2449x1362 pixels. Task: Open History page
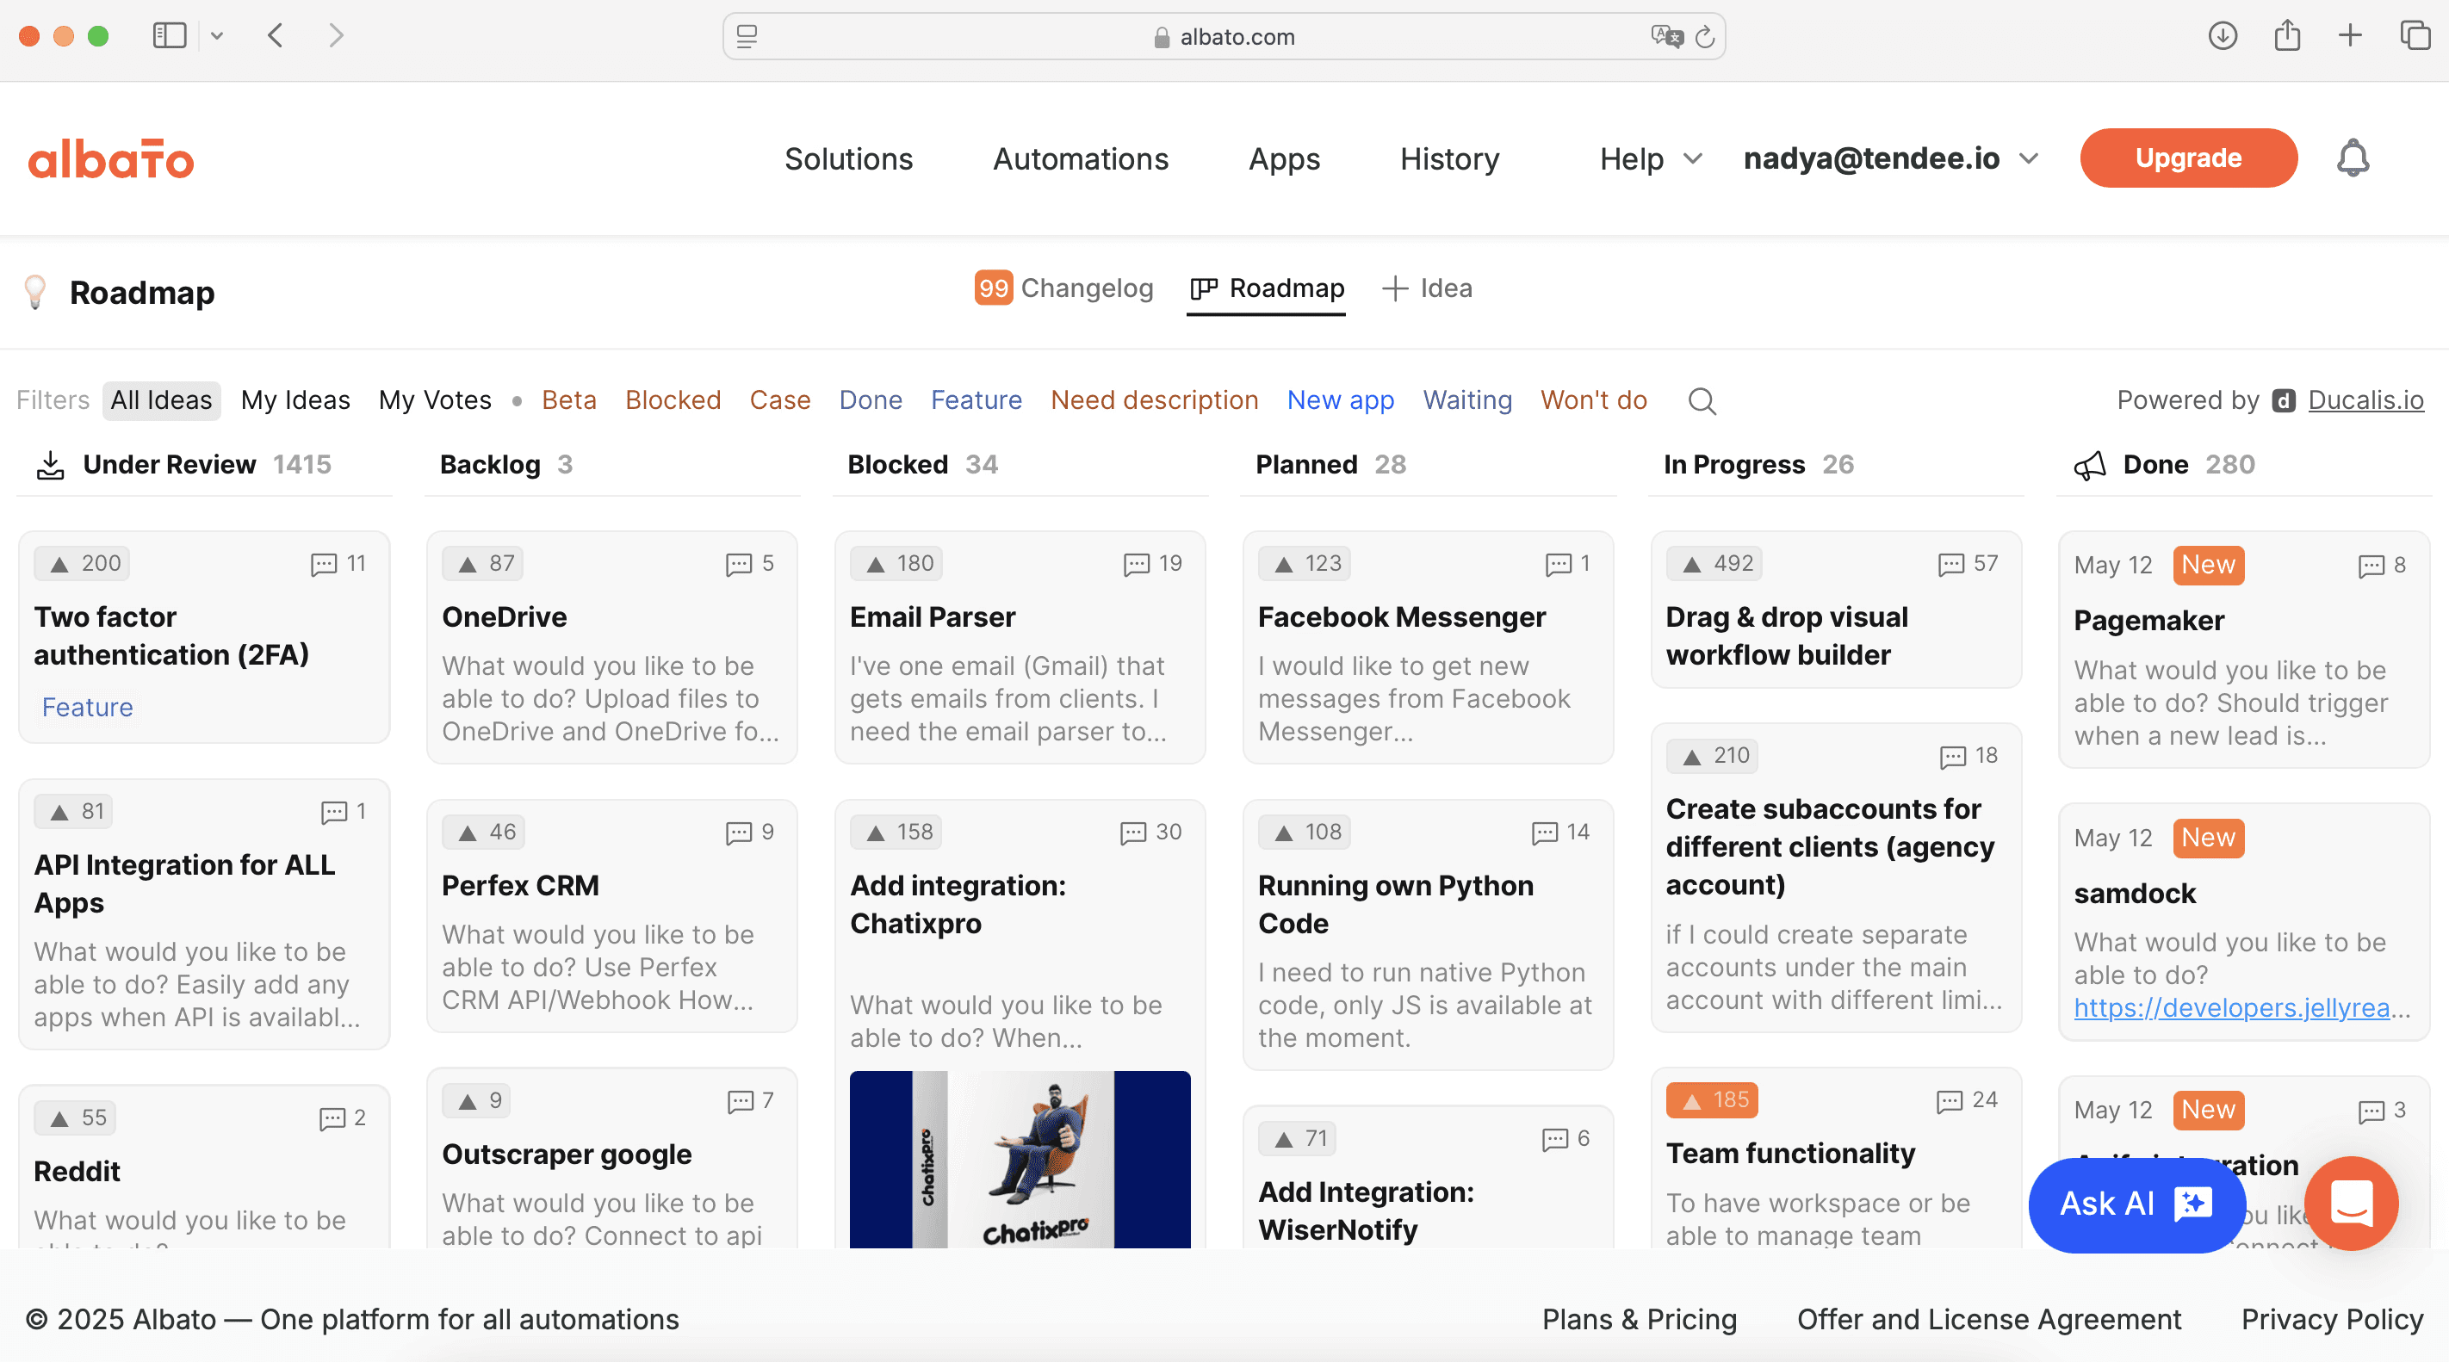tap(1450, 158)
